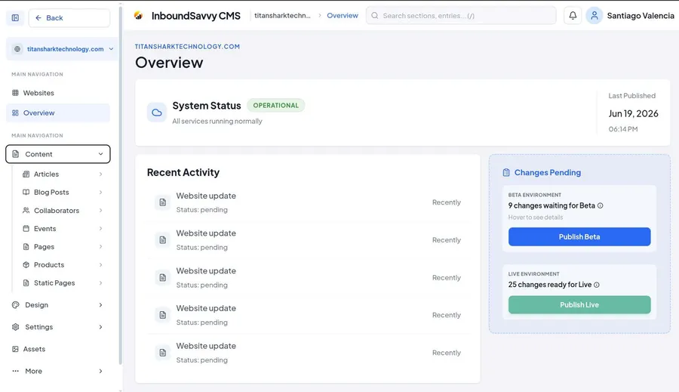Click the Back button

(69, 18)
